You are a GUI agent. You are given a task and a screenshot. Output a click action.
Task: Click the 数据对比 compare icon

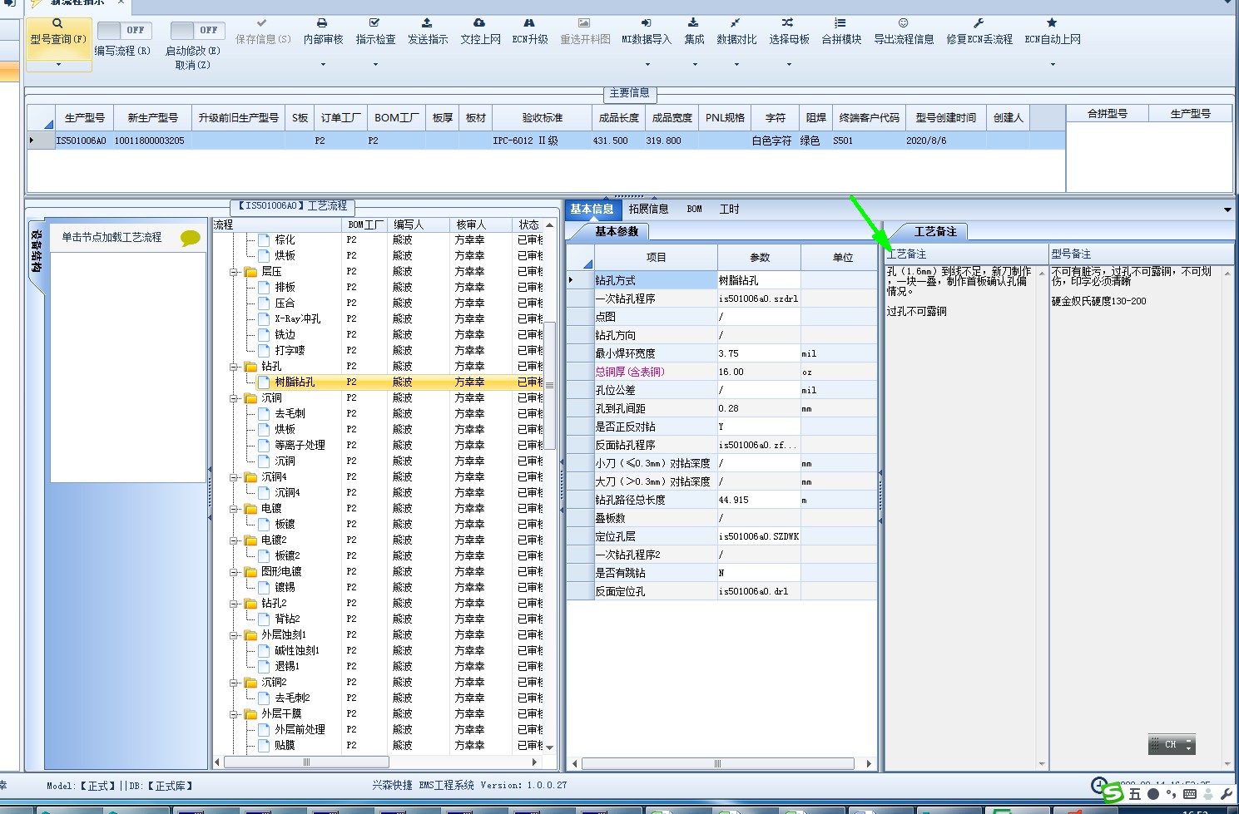tap(736, 23)
